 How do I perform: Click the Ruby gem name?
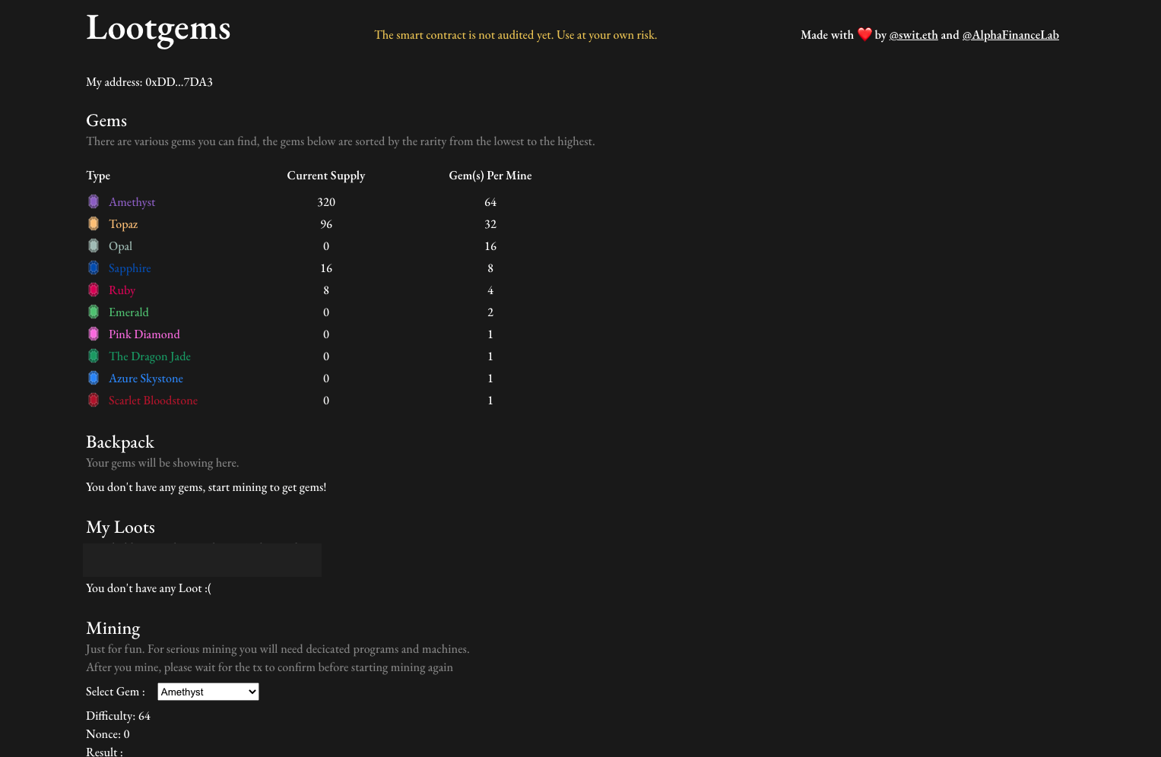point(122,290)
